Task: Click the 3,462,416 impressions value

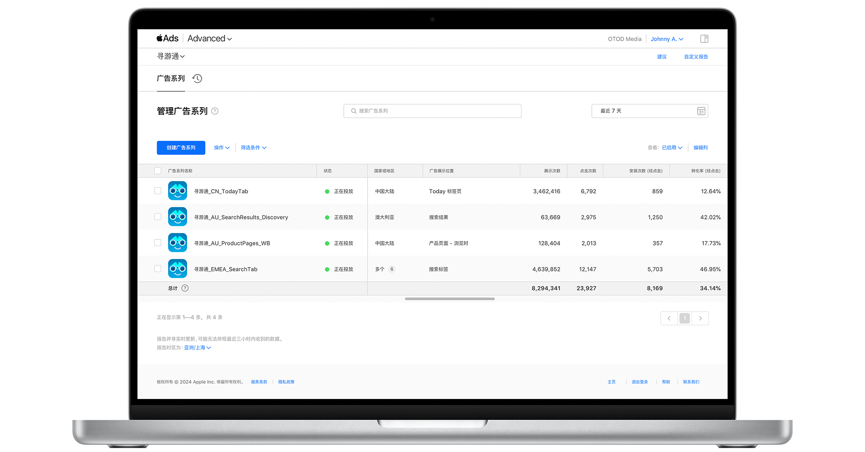Action: point(546,192)
